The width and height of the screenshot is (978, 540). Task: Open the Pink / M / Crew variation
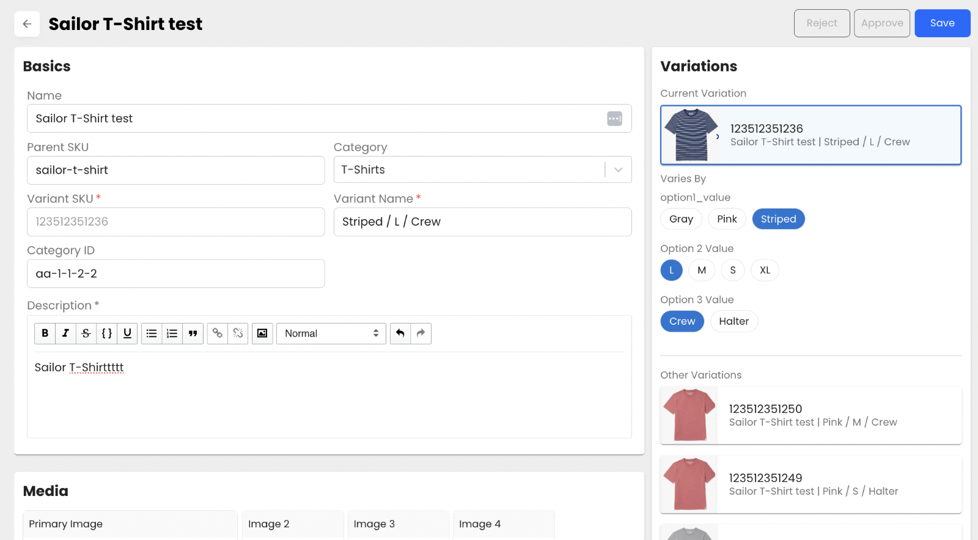811,415
